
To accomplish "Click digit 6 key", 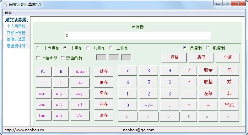I will [x=170, y=82].
